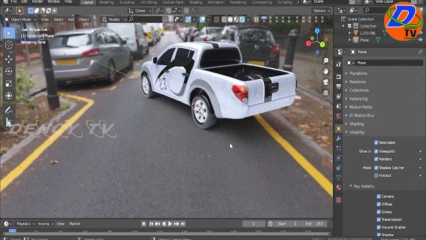Screen dimensions: 426x240
Task: Open the Output properties tab
Action: [339, 87]
